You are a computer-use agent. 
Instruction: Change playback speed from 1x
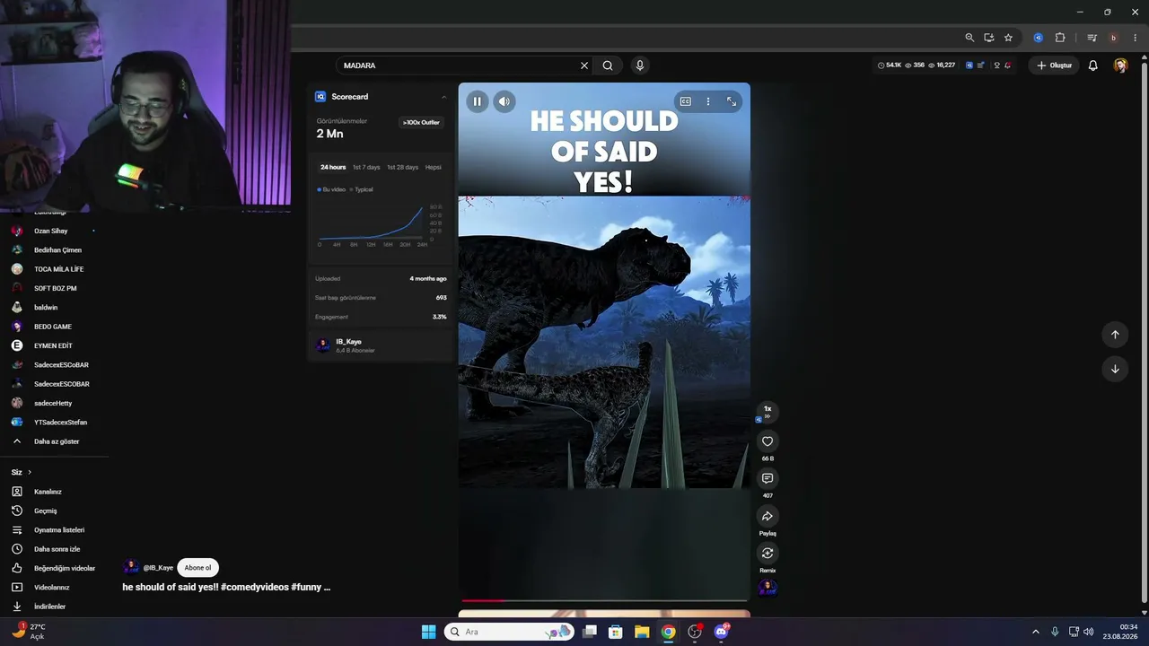[767, 411]
